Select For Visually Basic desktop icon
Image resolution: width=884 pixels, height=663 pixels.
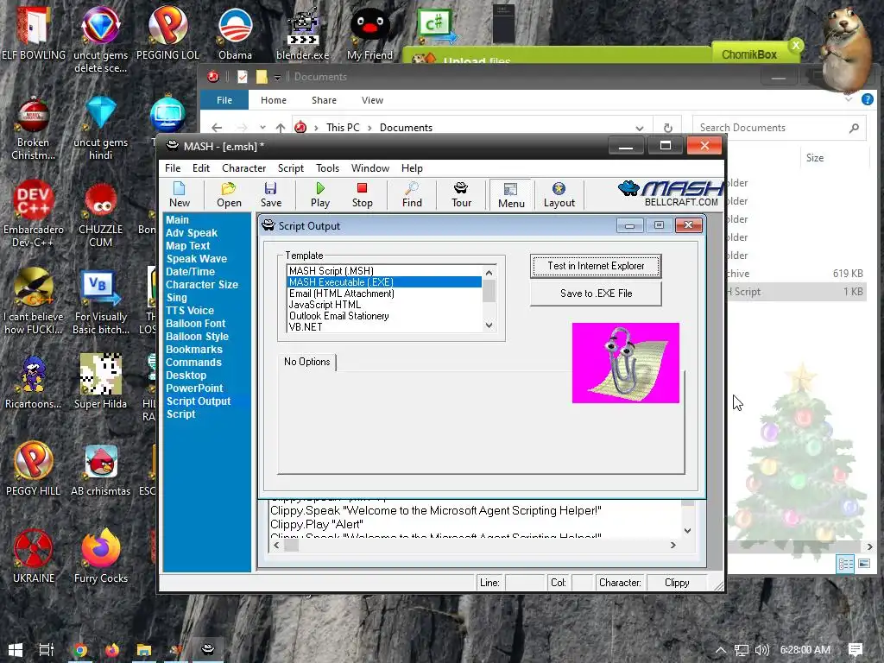tap(100, 301)
